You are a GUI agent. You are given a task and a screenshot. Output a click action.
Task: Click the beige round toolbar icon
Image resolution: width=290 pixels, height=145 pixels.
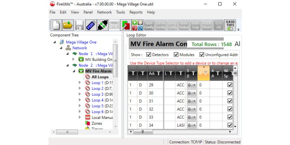coord(140,22)
